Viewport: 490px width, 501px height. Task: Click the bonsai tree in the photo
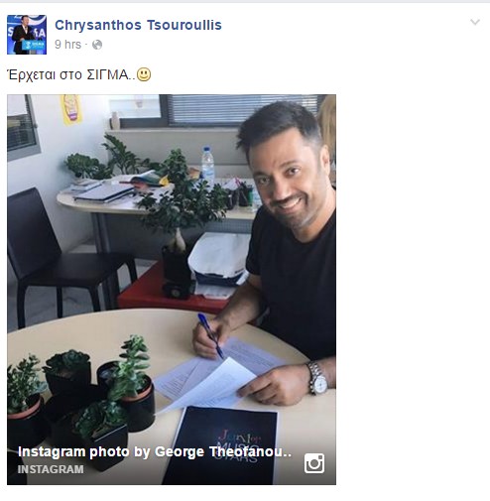click(x=182, y=218)
